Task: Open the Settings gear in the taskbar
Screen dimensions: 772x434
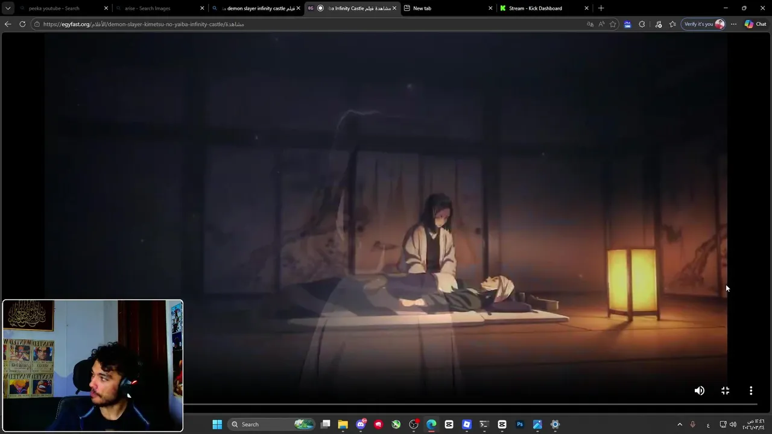Action: pos(555,424)
